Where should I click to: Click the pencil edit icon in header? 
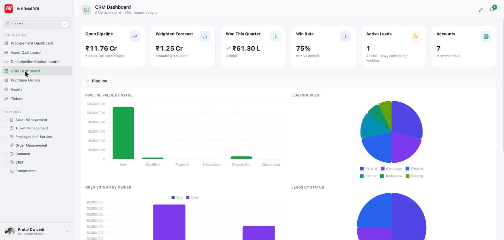pos(481,10)
